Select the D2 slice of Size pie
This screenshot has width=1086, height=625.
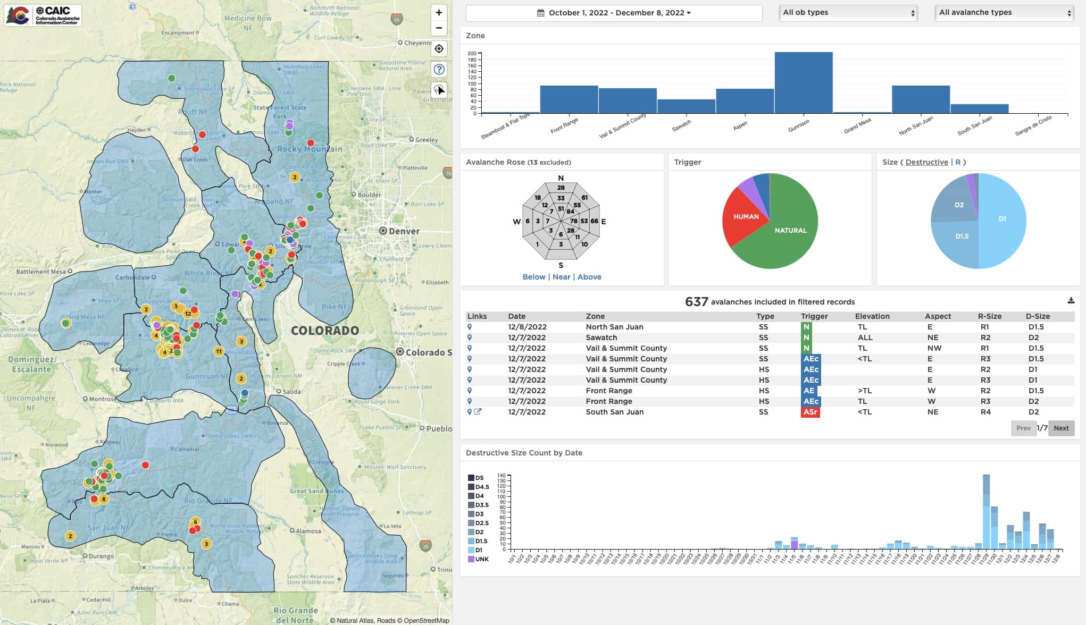(x=959, y=205)
